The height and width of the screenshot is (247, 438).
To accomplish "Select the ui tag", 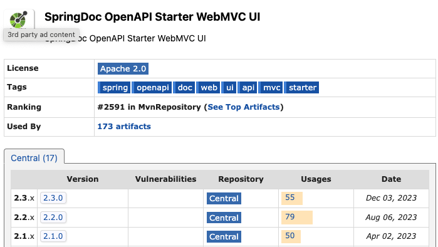I will pos(229,88).
